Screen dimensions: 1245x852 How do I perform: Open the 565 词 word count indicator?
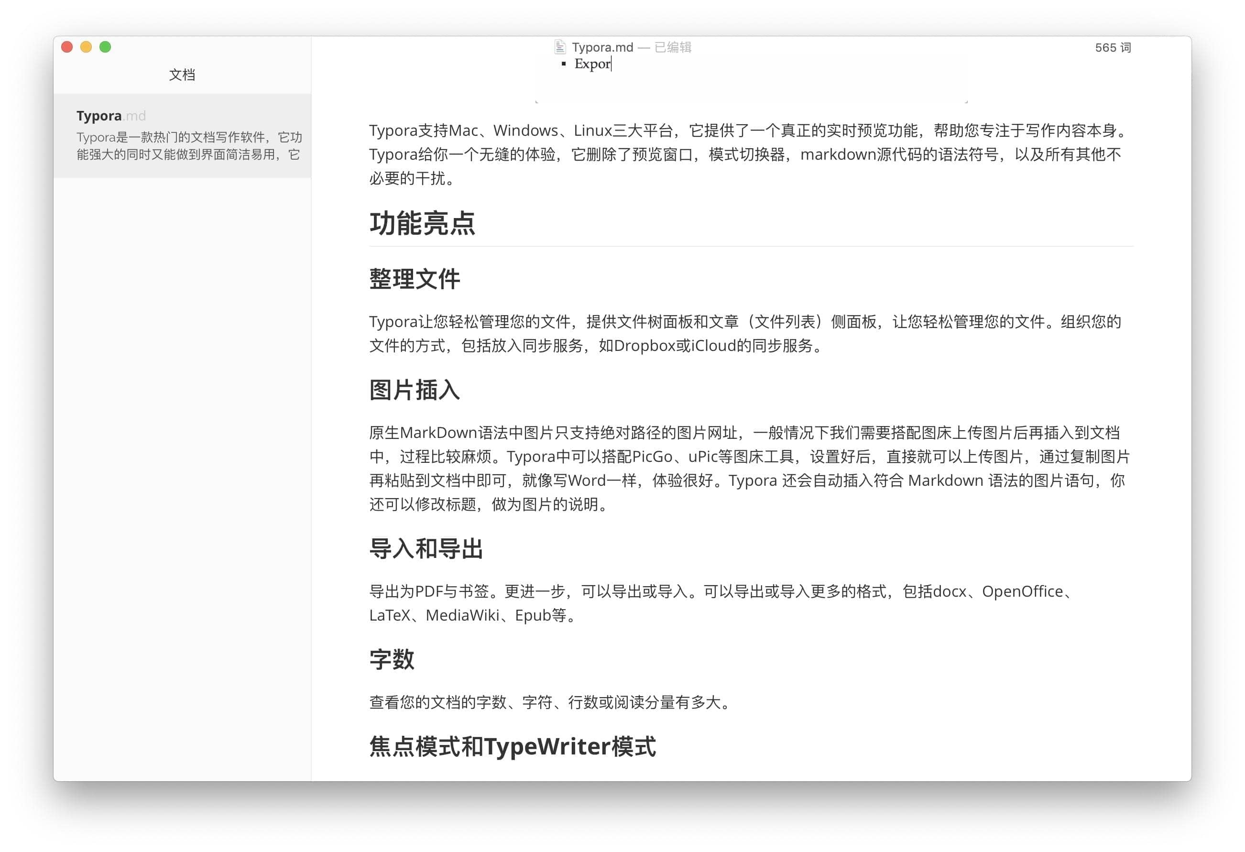(x=1113, y=48)
